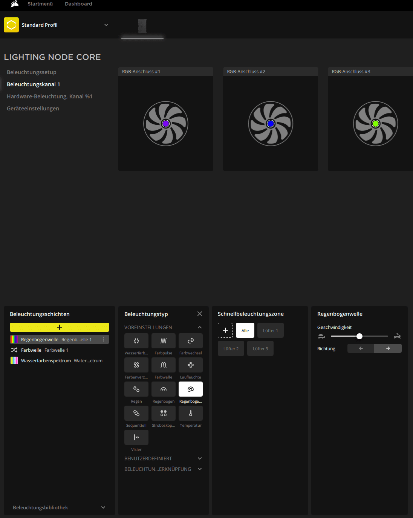Click the RGB-Anschluss #2 header
The height and width of the screenshot is (518, 413).
click(x=271, y=72)
